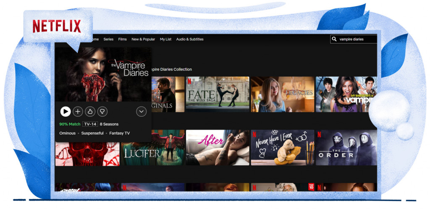The width and height of the screenshot is (430, 209).
Task: Click the Netflix logo in the speech bubble
Action: click(x=57, y=26)
